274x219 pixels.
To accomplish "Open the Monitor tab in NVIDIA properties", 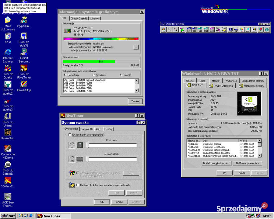I will point(216,81).
